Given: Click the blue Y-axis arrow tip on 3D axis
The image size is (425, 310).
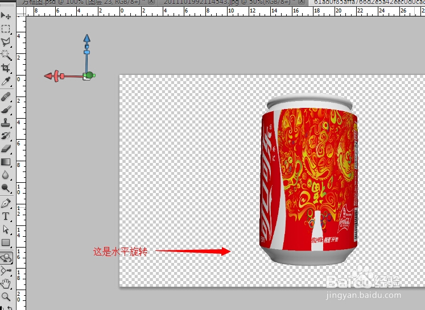Looking at the screenshot, I should tap(86, 38).
